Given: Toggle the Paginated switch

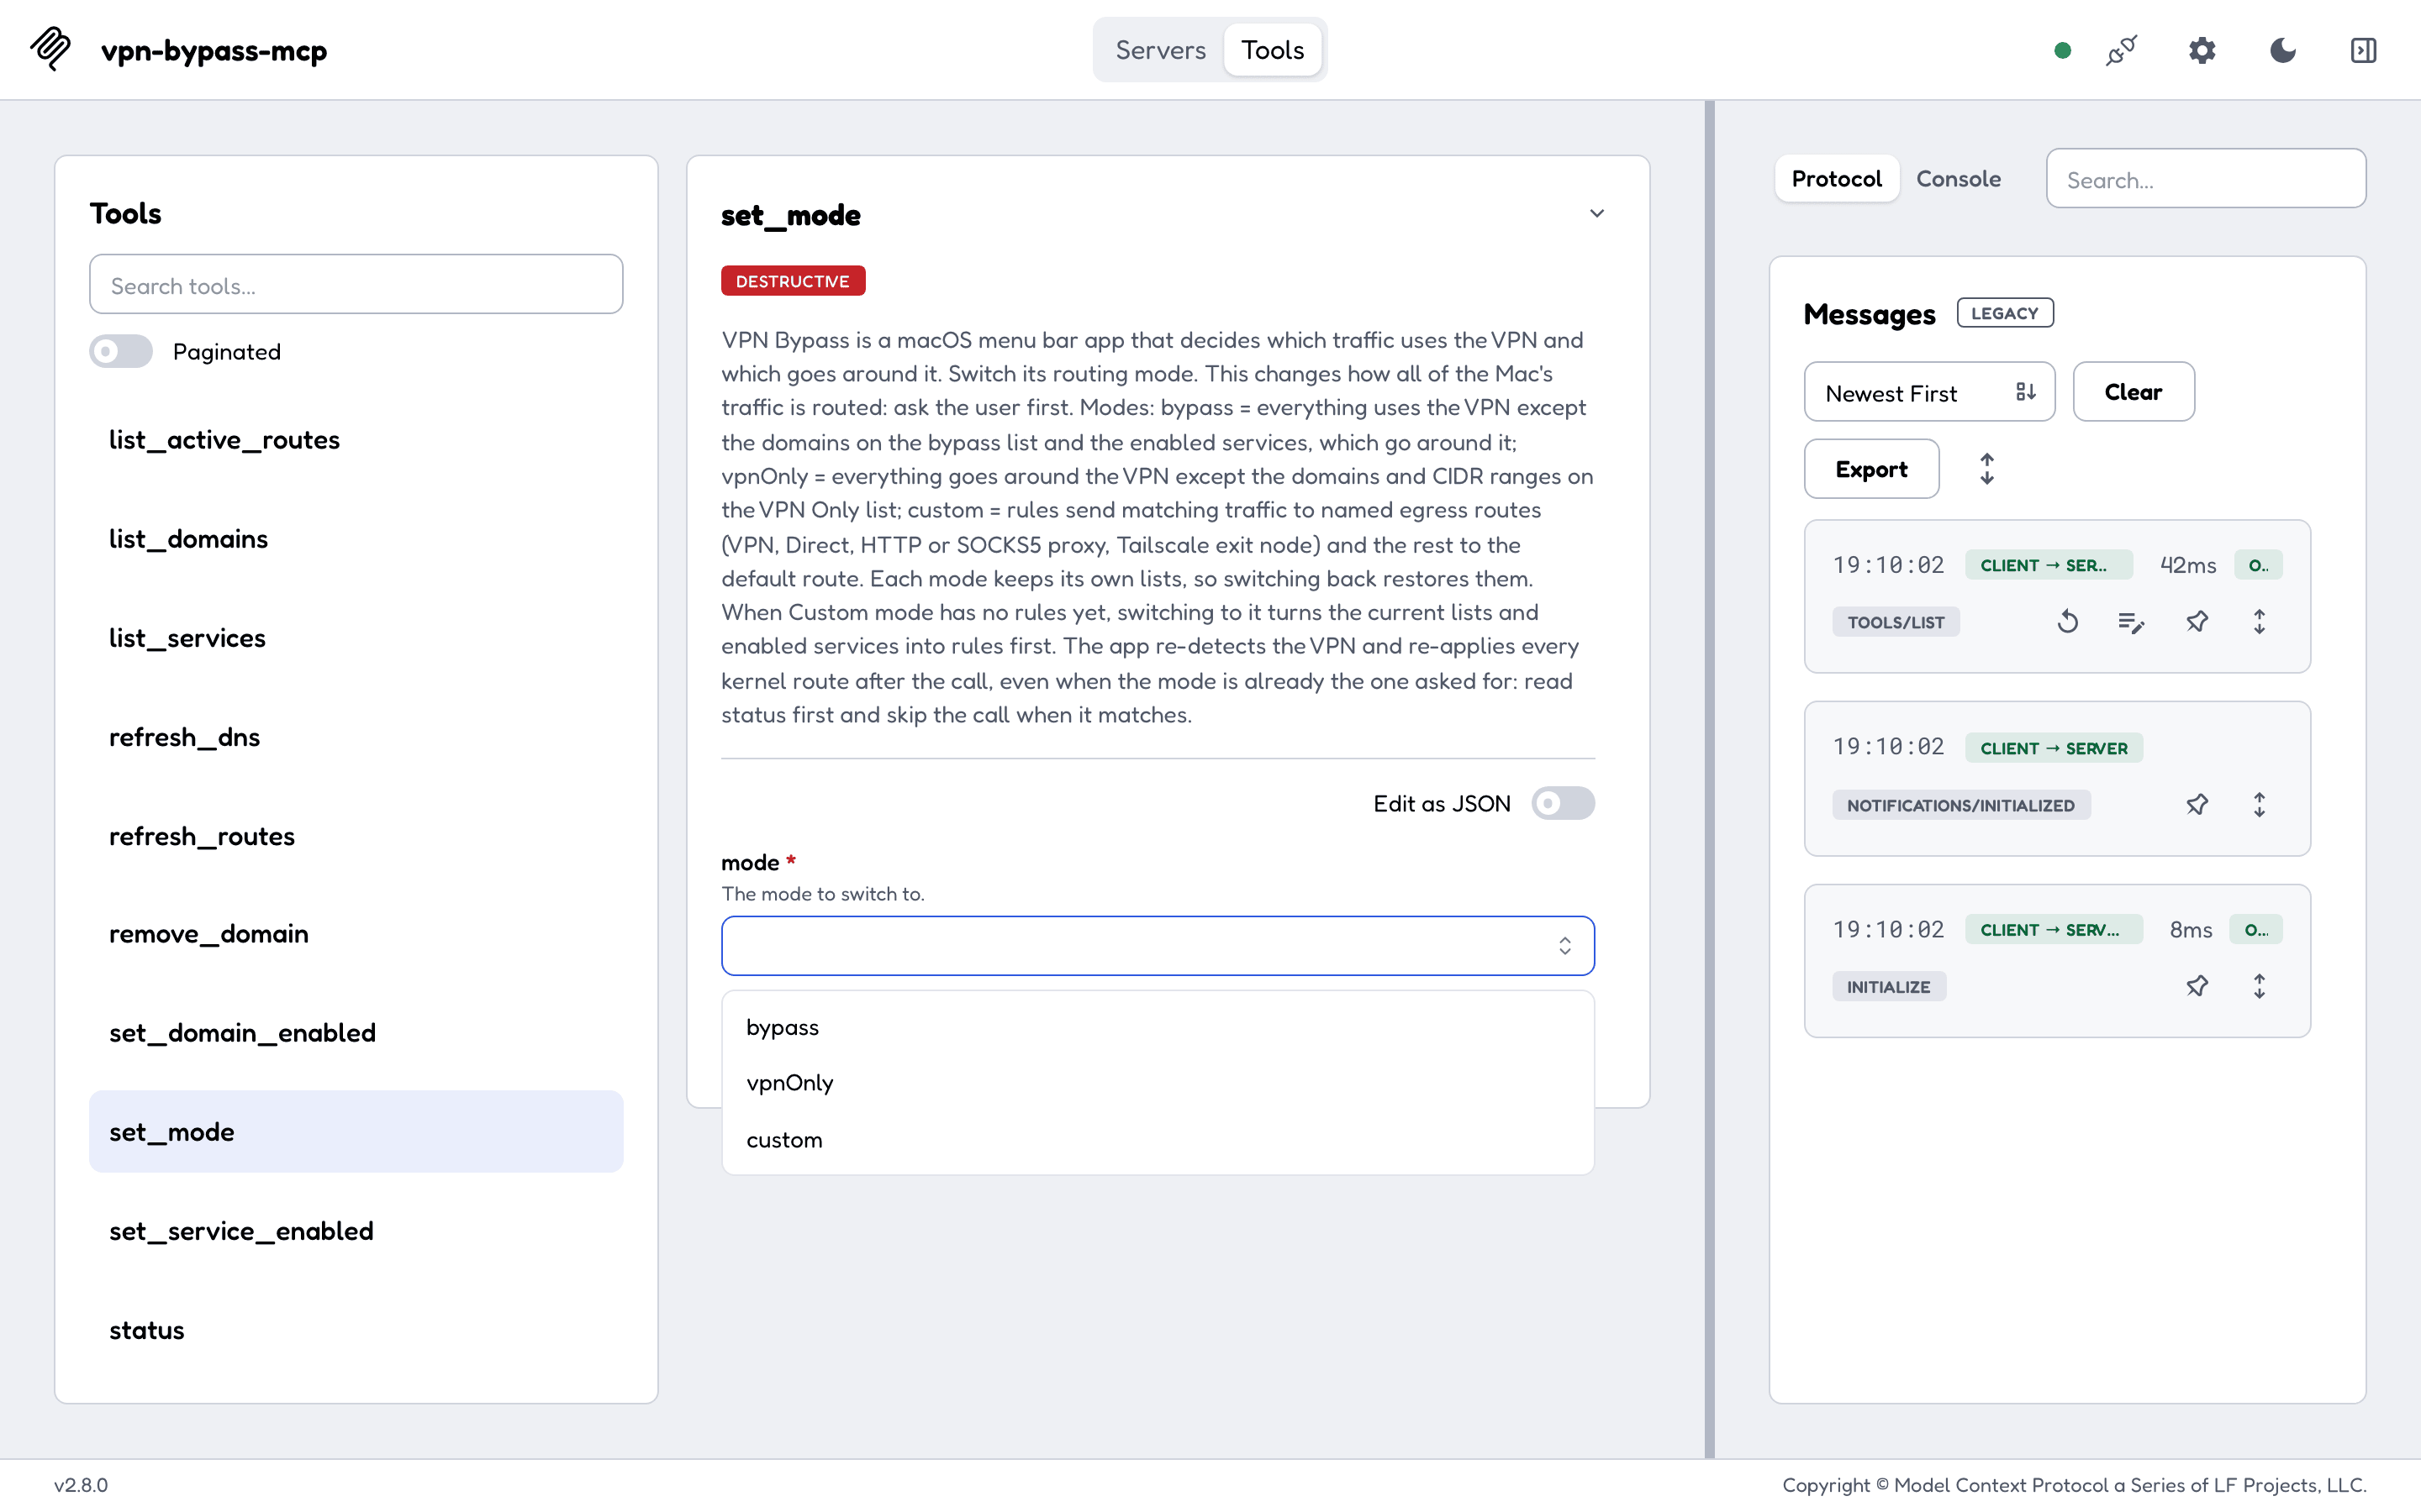Looking at the screenshot, I should [x=121, y=352].
